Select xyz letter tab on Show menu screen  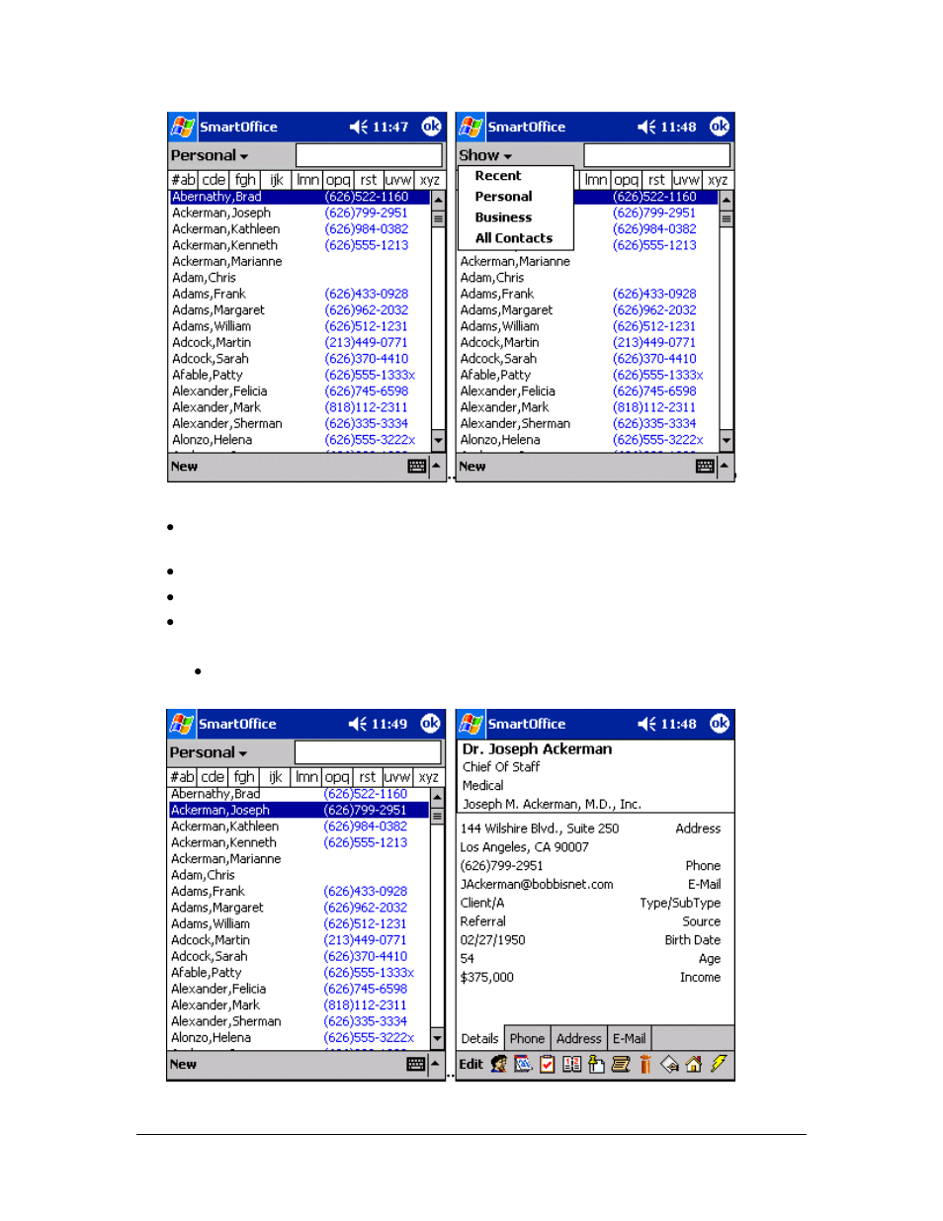719,180
